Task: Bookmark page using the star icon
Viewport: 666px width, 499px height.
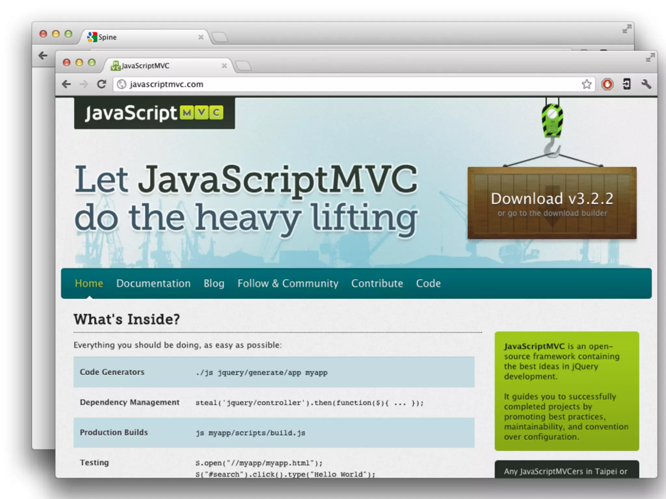Action: click(586, 84)
